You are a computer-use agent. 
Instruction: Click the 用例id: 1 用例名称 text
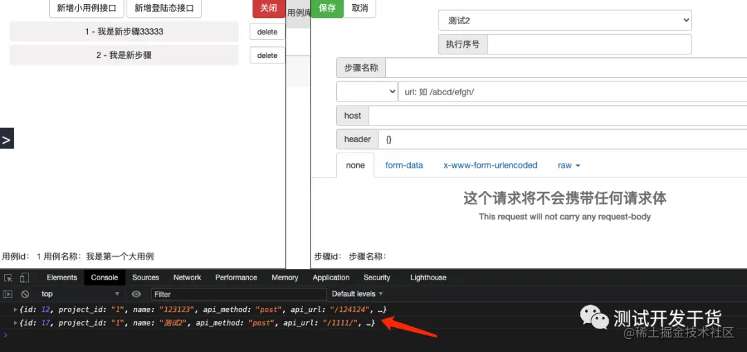78,257
